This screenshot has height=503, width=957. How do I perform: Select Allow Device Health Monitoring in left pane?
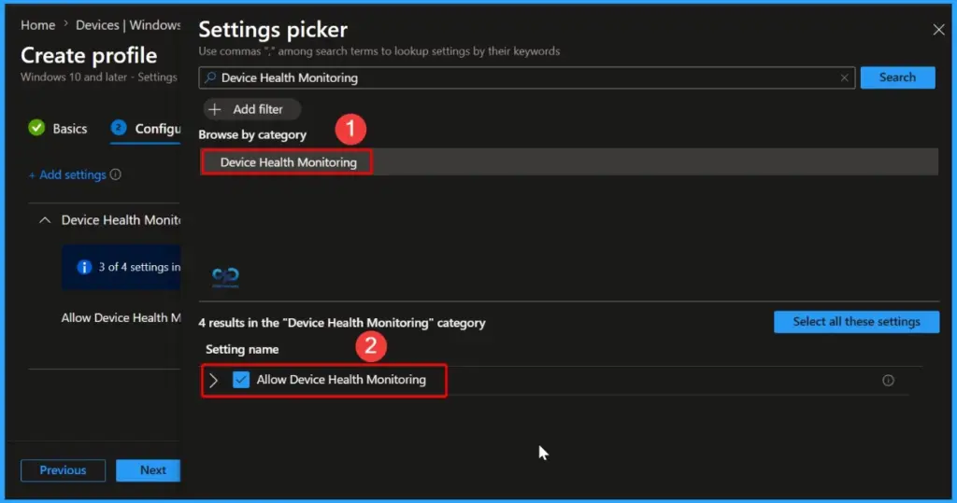121,317
